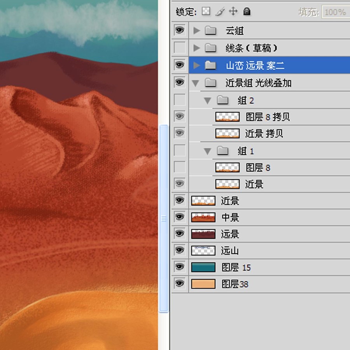Select the 近景组 光线叠加 name
This screenshot has height=350, width=350.
tap(259, 83)
